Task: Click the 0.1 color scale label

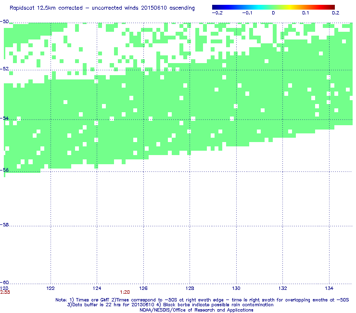Action: 305,13
